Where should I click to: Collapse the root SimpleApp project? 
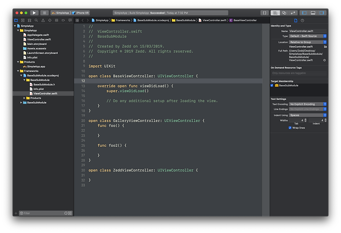pos(15,26)
